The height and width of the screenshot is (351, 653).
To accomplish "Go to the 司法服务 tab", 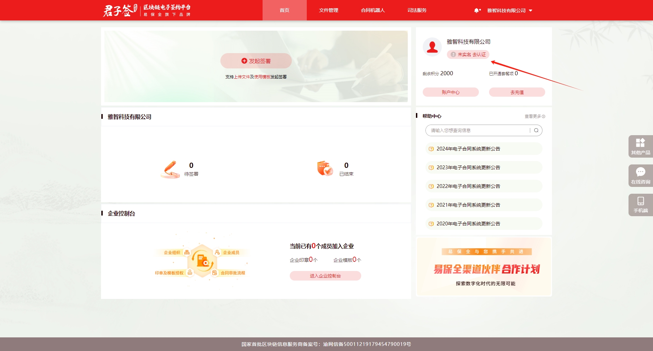I will tap(417, 10).
